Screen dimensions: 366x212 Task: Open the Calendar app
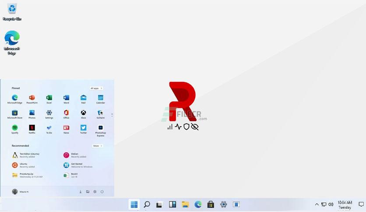101,99
